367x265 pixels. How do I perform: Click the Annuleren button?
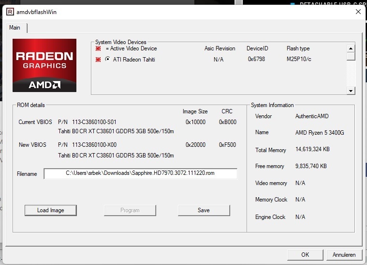[344, 255]
